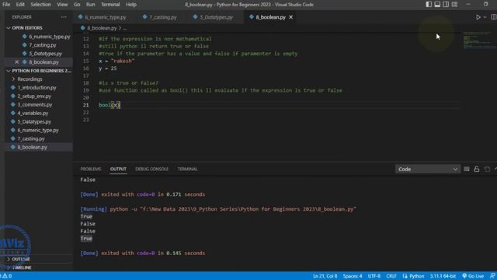The image size is (497, 280).
Task: Open 6_numeric_type.py in project folder
Action: [x=39, y=130]
